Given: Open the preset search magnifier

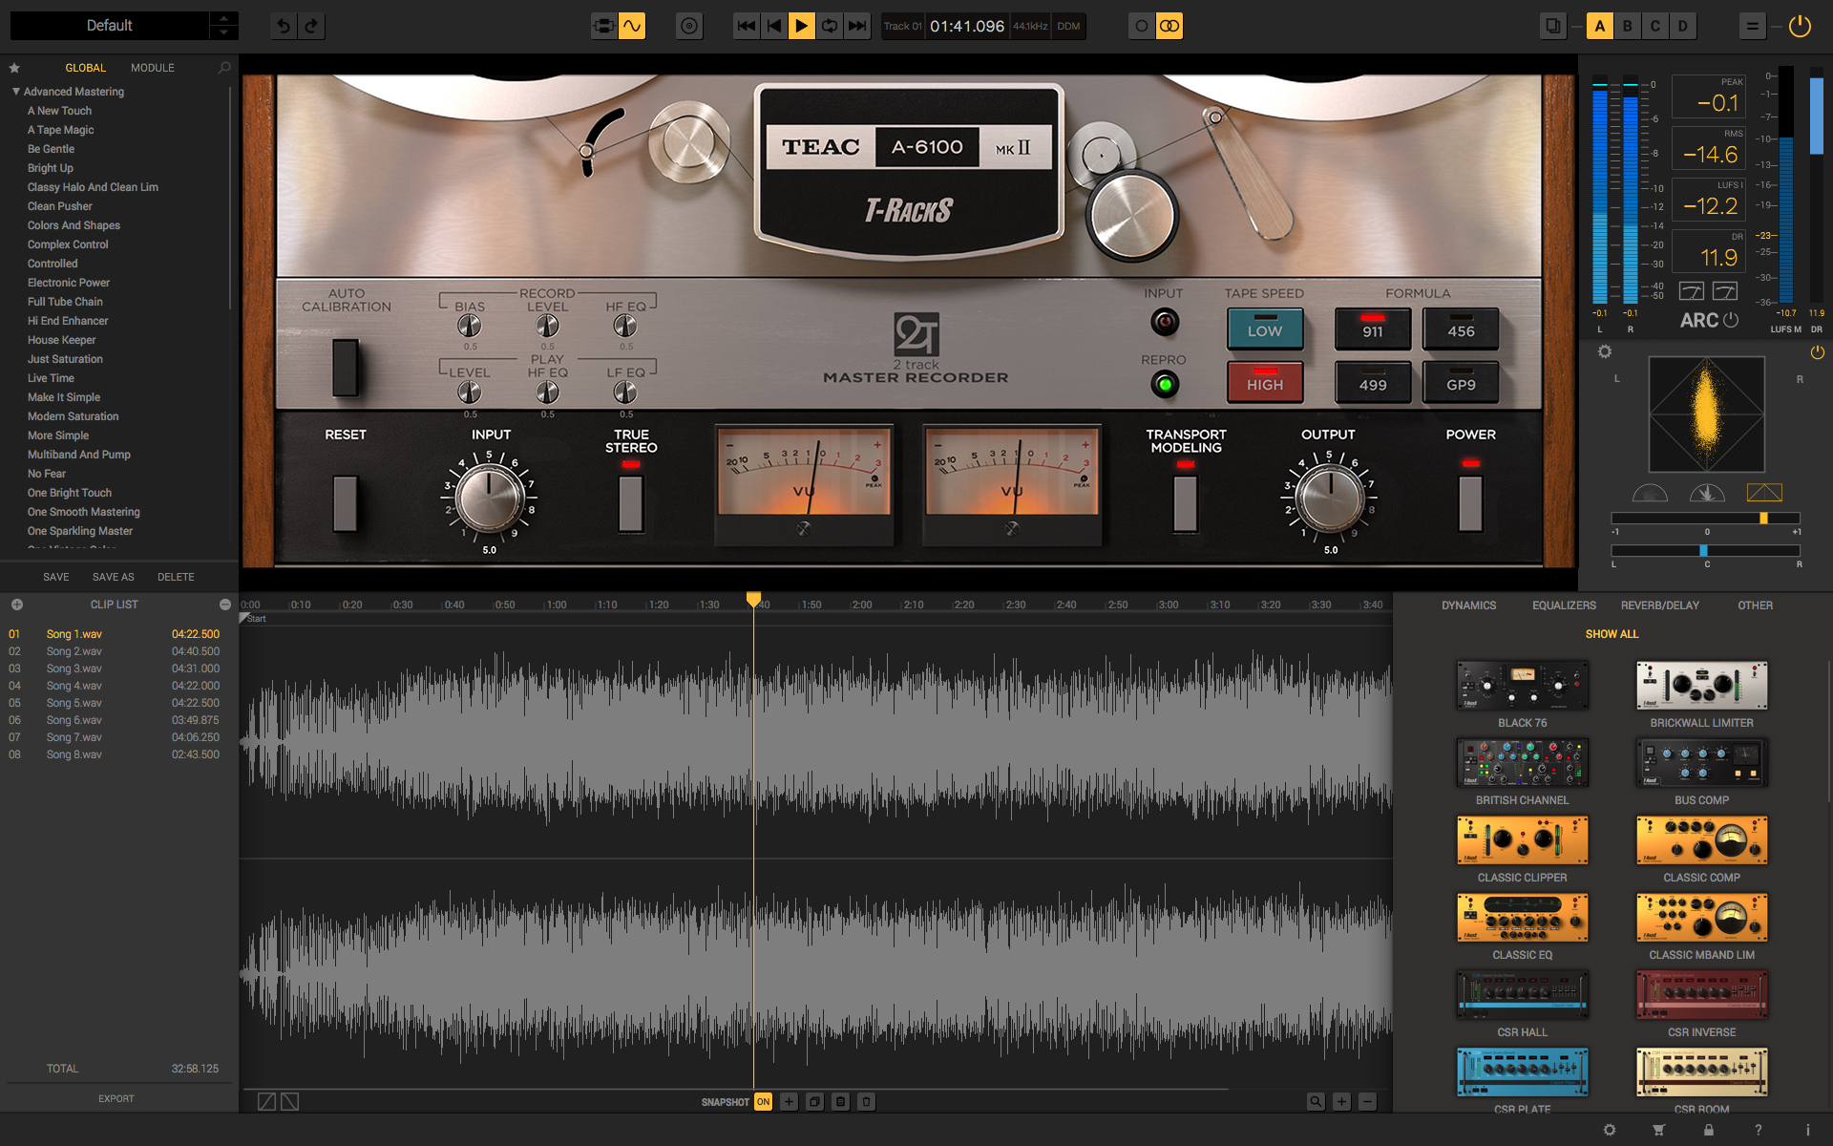Looking at the screenshot, I should pos(224,68).
